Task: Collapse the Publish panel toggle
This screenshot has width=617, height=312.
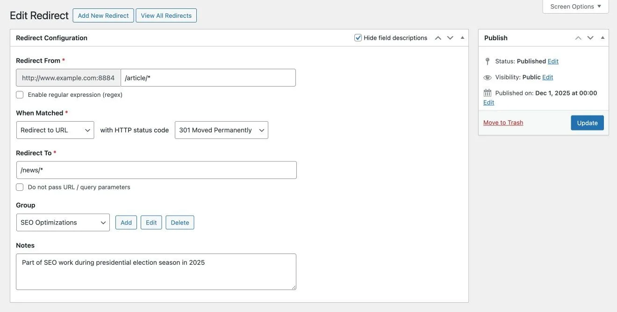Action: click(x=603, y=38)
